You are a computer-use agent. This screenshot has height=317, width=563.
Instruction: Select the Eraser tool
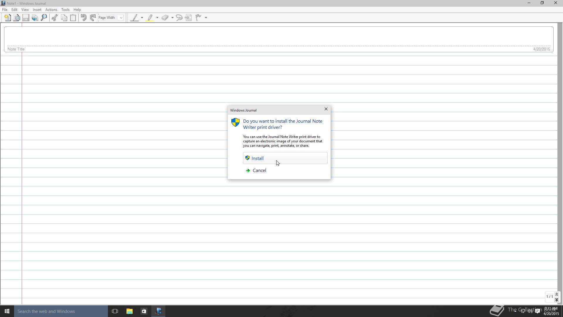(x=165, y=18)
